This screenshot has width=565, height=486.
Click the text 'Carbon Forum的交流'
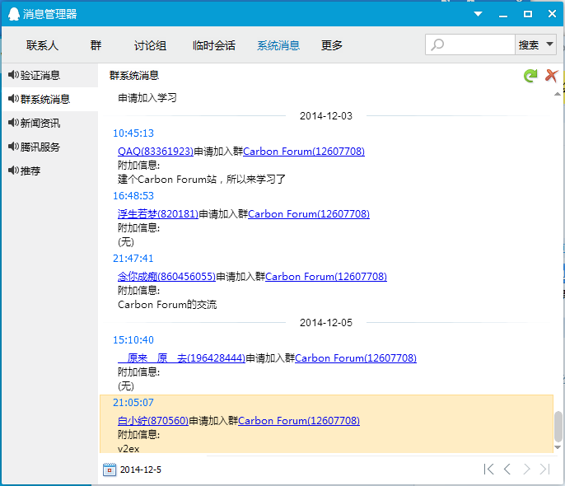click(x=167, y=305)
